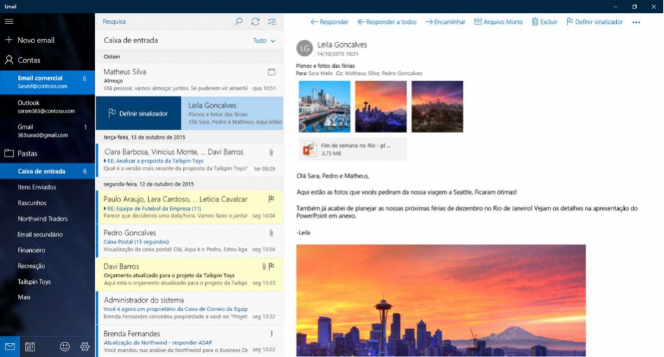Click Definir sinalizador in toolbar
Image resolution: width=664 pixels, height=357 pixels.
(x=594, y=22)
